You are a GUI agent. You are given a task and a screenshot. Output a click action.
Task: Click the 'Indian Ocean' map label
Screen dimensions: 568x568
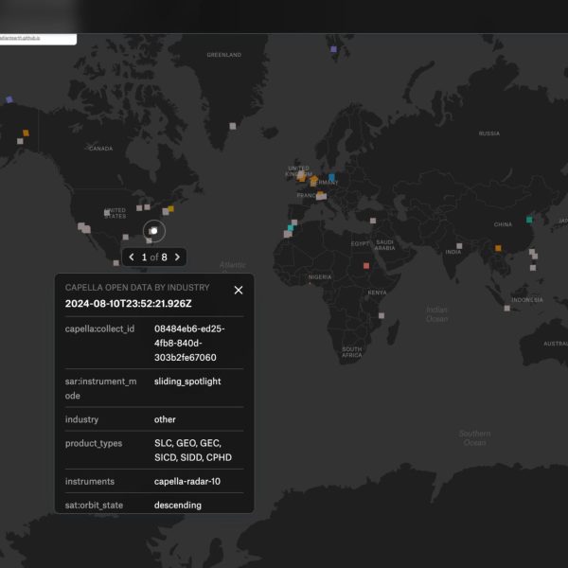[436, 314]
